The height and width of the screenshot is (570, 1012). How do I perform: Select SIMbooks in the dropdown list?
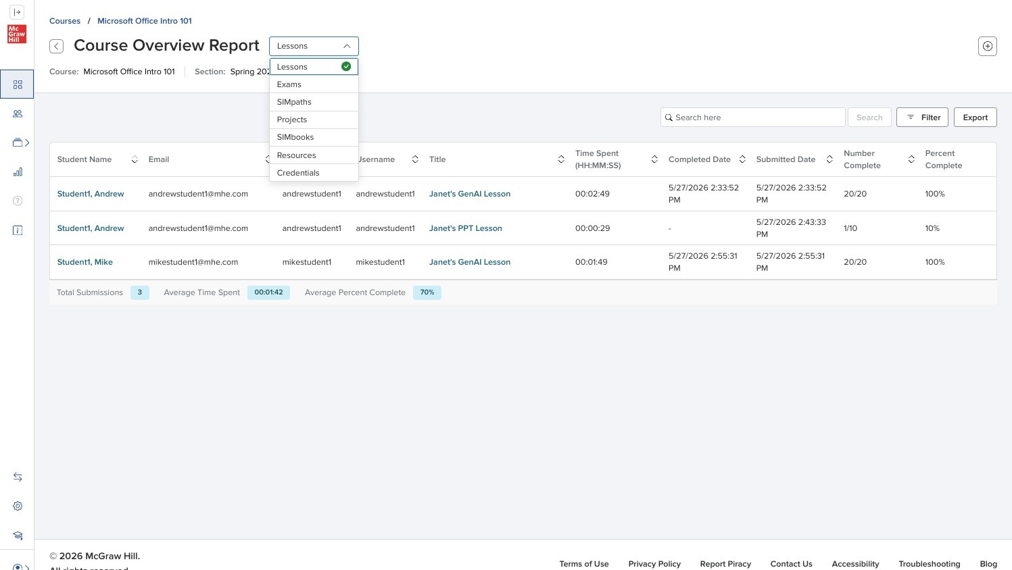314,137
